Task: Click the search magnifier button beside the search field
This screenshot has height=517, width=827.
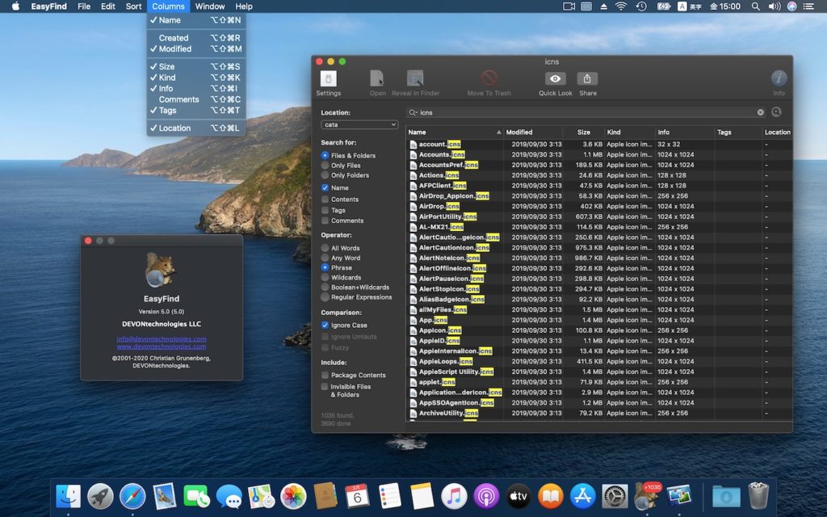Action: pos(776,112)
